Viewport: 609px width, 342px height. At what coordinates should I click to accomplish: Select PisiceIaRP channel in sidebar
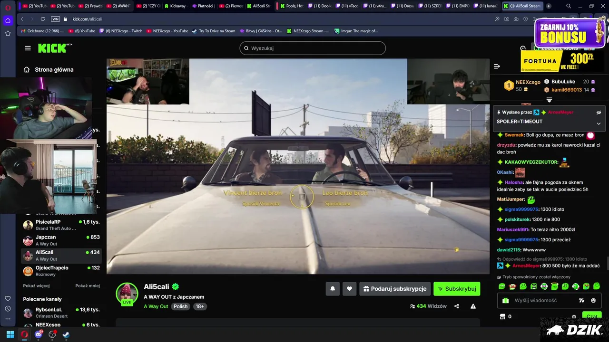[x=61, y=225]
